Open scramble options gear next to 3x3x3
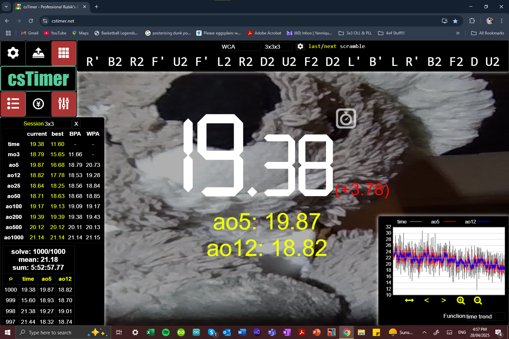The image size is (509, 339). pos(300,47)
